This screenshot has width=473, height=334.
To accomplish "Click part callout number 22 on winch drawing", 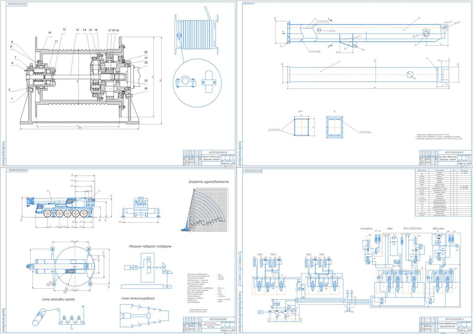I will click(146, 63).
